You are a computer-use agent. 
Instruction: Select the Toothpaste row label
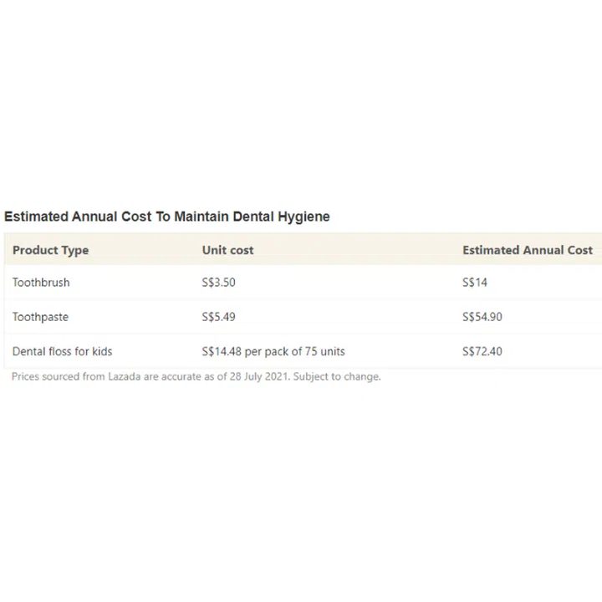point(40,317)
